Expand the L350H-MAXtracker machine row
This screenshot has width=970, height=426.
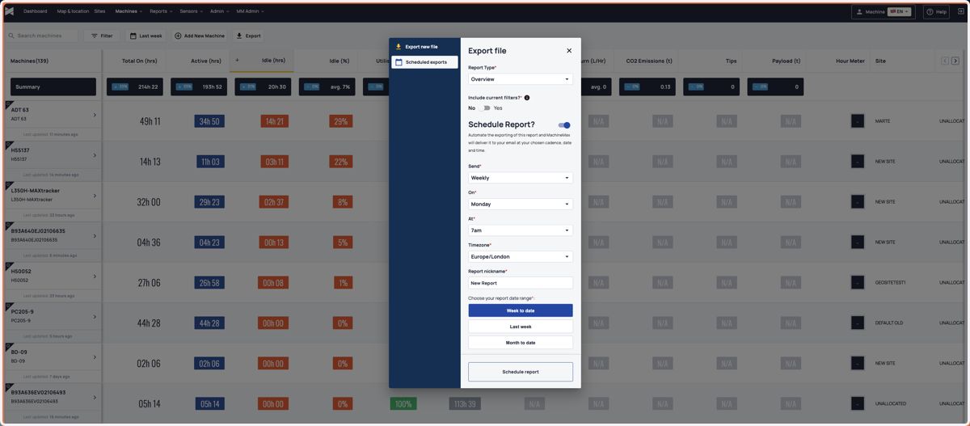pos(95,196)
